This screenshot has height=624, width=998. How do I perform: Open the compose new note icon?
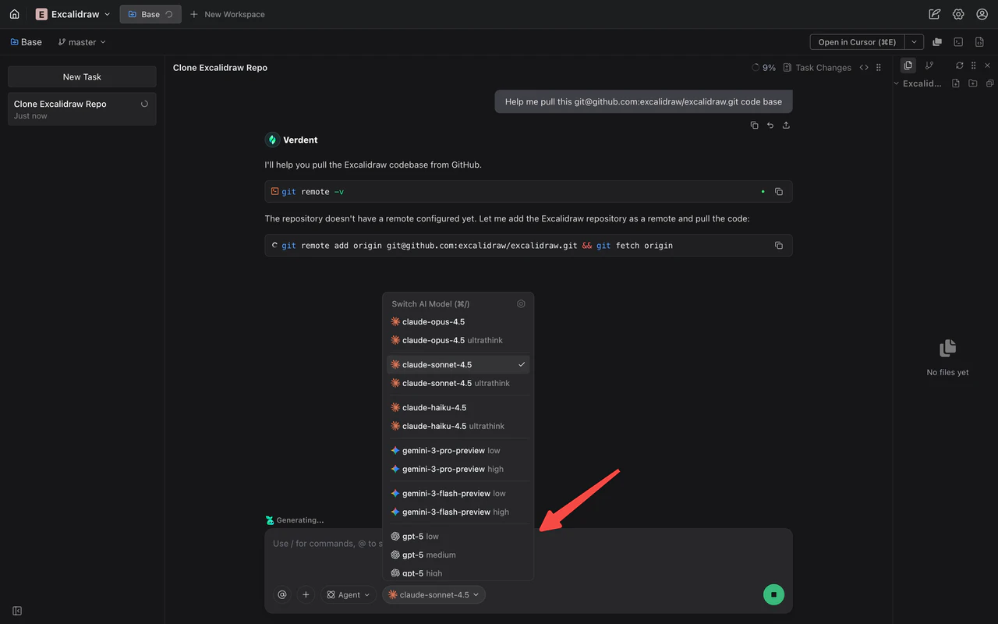click(935, 14)
